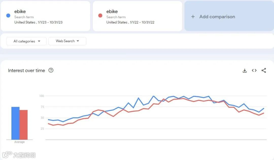Open the embed code view
Image resolution: width=274 pixels, height=160 pixels.
pos(254,71)
